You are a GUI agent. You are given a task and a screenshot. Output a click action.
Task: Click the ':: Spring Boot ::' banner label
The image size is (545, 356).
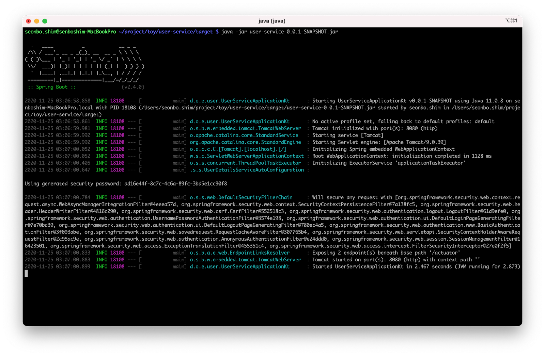pos(52,87)
